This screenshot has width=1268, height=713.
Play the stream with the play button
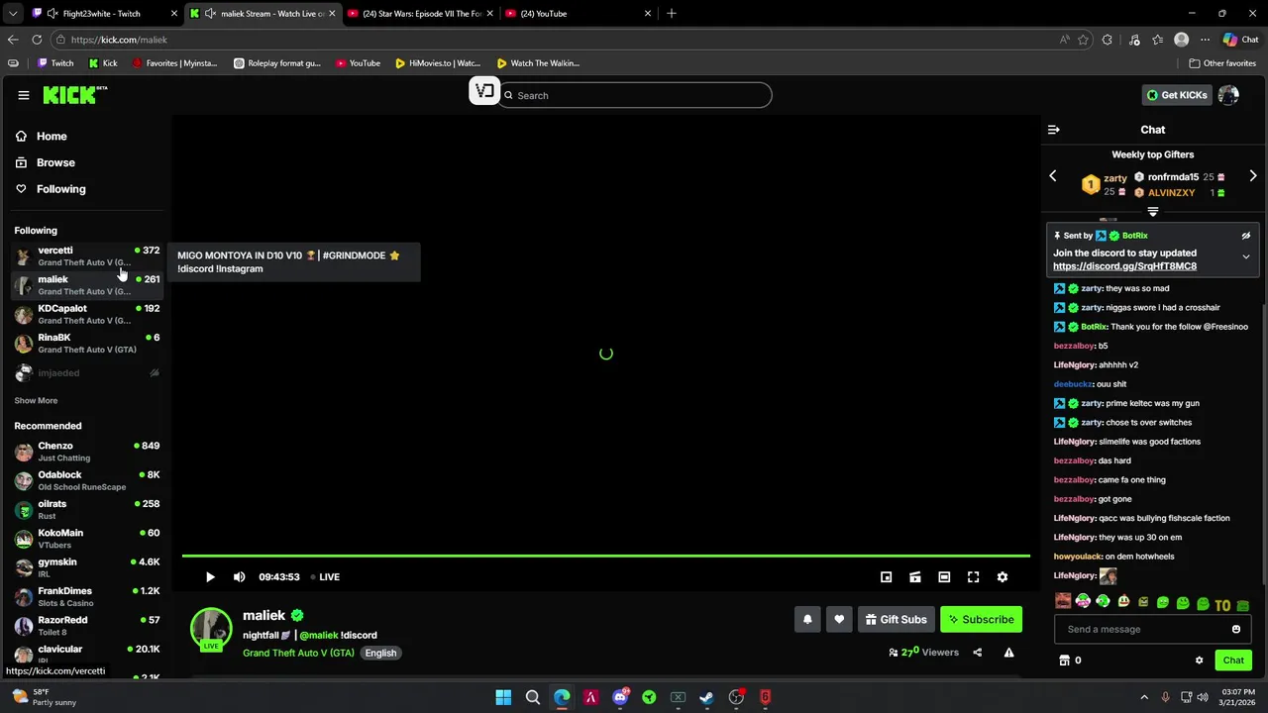pos(210,576)
